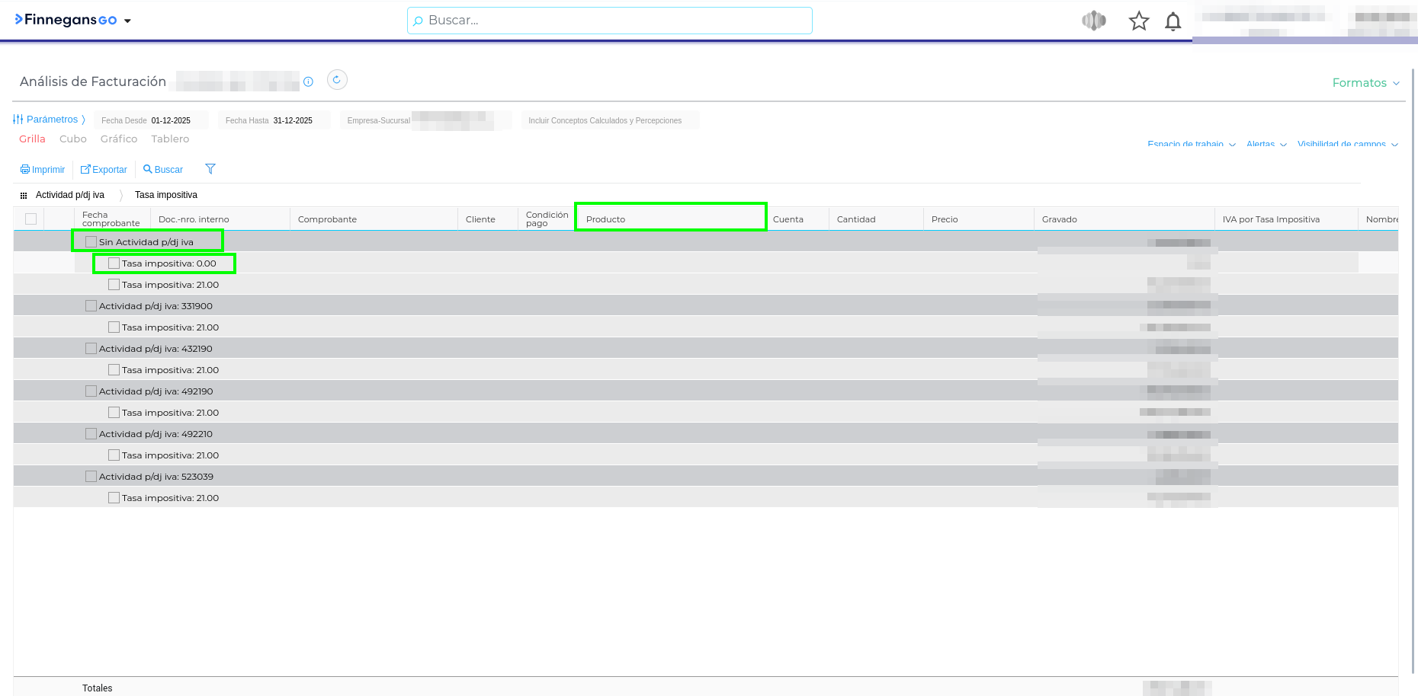This screenshot has width=1418, height=696.
Task: Click the brain assistant icon in header
Action: (x=1093, y=21)
